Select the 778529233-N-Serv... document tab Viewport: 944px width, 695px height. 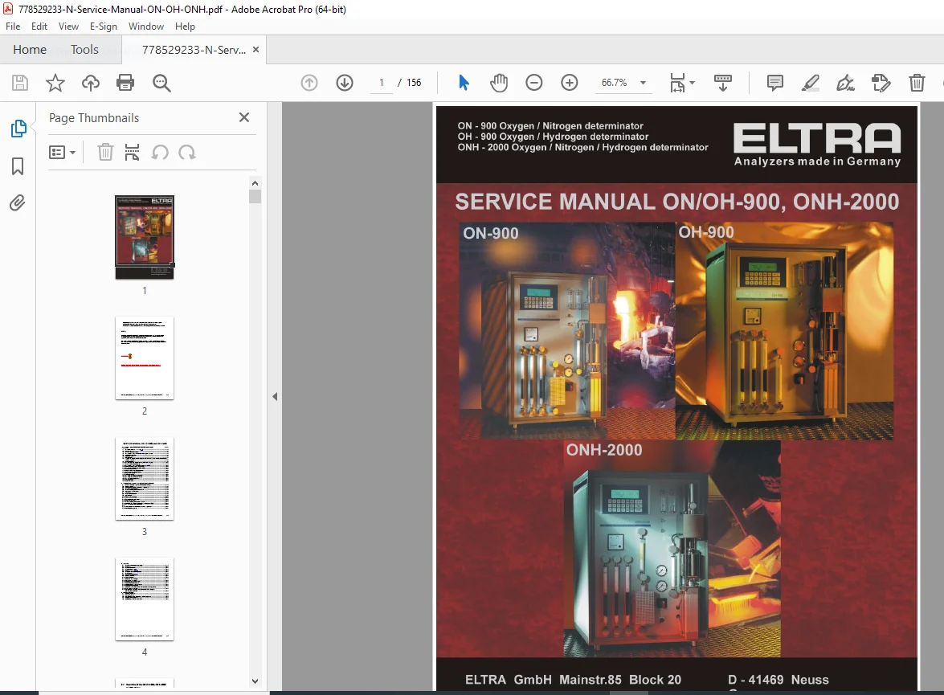pos(194,50)
